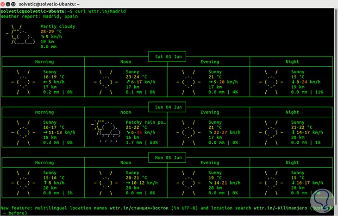
Task: Select the wind speed 14-17 km/h
Action: (307, 133)
